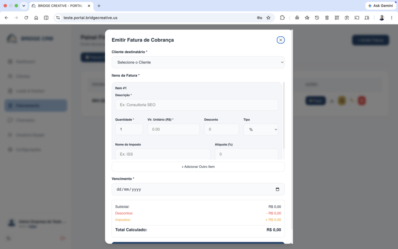Click the browser forward arrow
The height and width of the screenshot is (249, 398).
coord(16,18)
